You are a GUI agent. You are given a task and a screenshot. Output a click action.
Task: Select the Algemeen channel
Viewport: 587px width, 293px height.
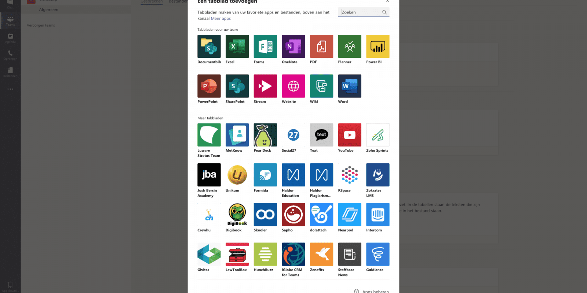[49, 10]
